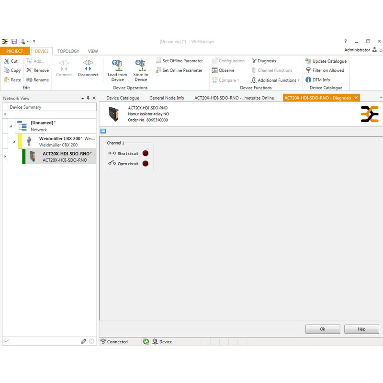
Task: Click the touch mode icon in quick access
Action: point(23,42)
